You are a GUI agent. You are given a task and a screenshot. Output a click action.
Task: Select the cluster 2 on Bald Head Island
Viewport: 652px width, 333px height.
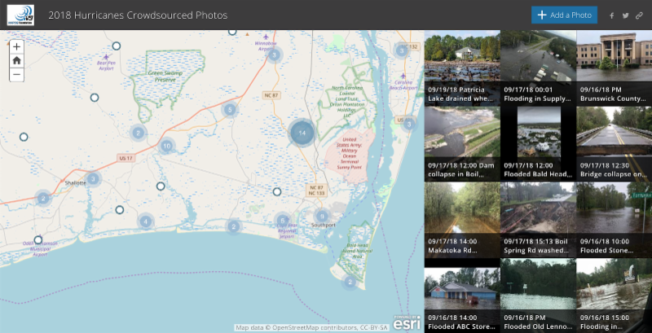tap(350, 283)
